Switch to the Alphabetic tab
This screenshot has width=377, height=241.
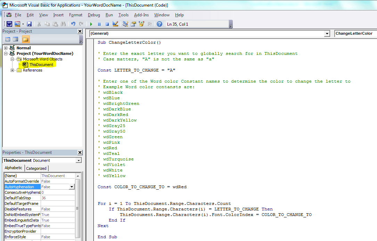14,168
